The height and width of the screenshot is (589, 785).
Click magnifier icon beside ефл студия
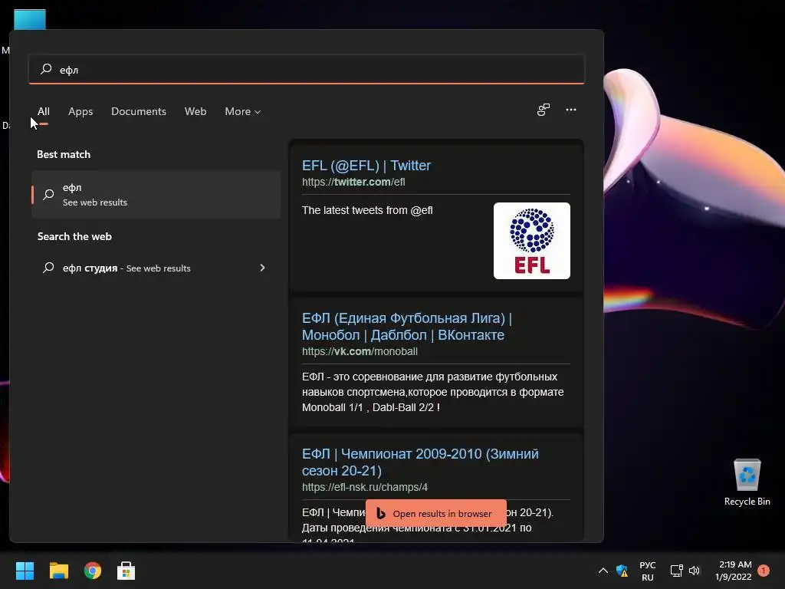tap(48, 268)
